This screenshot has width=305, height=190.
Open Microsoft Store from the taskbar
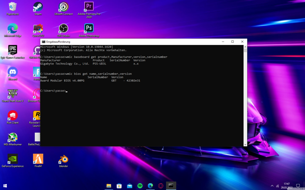coord(119,186)
